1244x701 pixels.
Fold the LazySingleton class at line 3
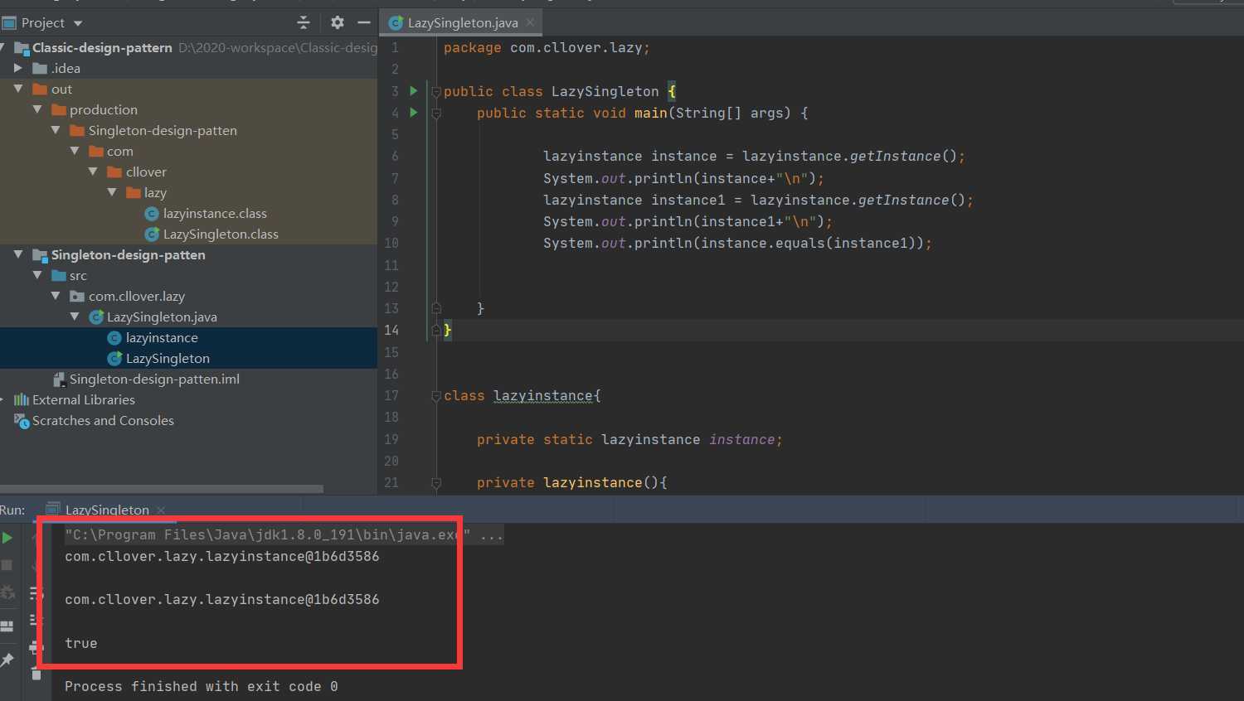pos(435,91)
